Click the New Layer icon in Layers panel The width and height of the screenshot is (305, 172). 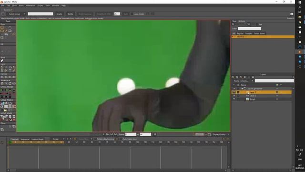coord(233,77)
